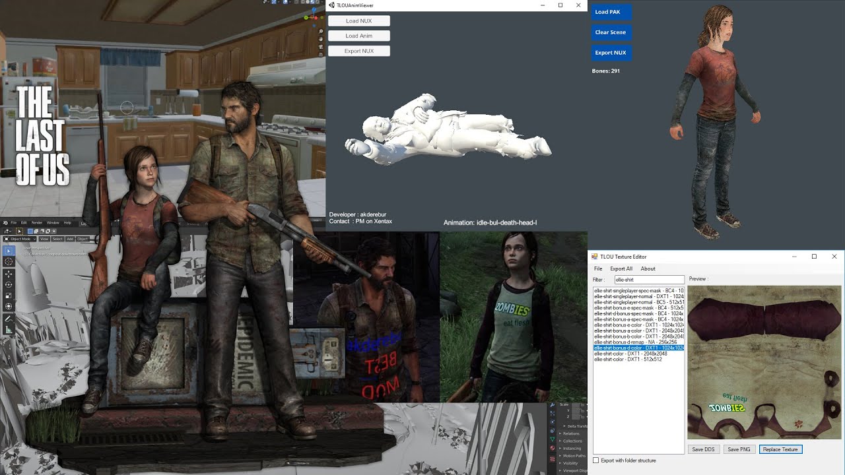Click the zombies shirt texture preview image
Viewport: 845px width, 475px height.
764,362
